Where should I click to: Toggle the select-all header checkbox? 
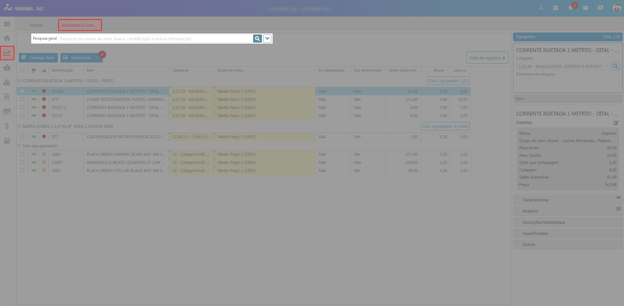click(x=22, y=70)
